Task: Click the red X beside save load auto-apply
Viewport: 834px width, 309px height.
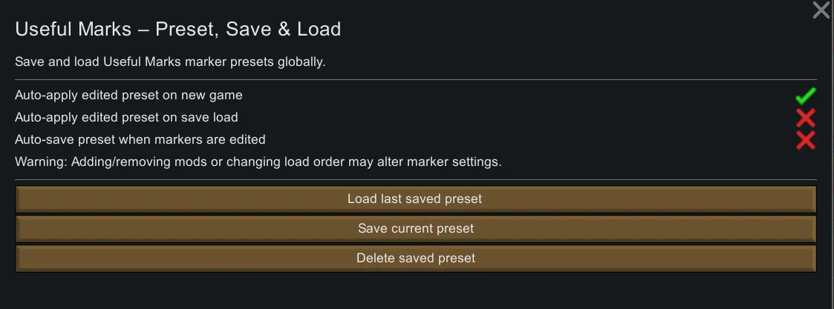Action: point(806,118)
